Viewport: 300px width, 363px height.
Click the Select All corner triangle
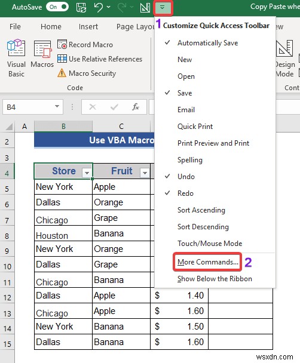(9, 127)
